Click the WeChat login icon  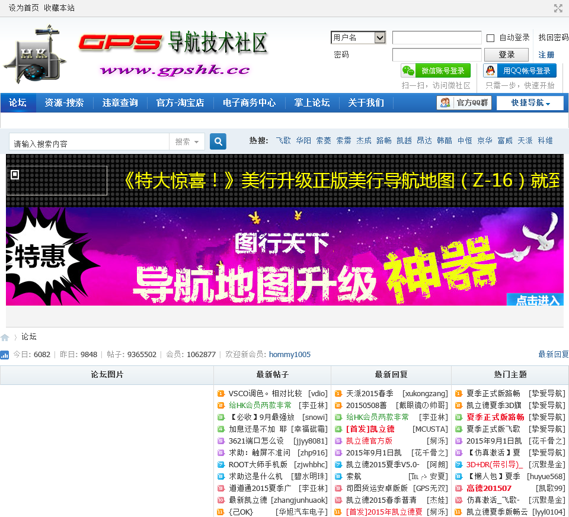pos(408,70)
